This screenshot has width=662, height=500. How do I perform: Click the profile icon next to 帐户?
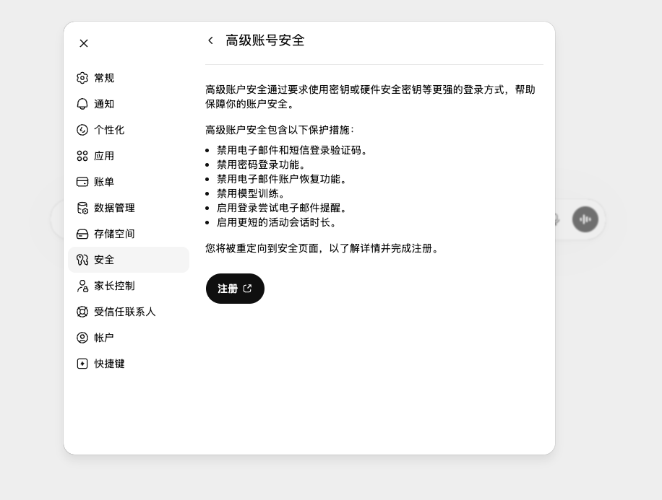(x=82, y=338)
